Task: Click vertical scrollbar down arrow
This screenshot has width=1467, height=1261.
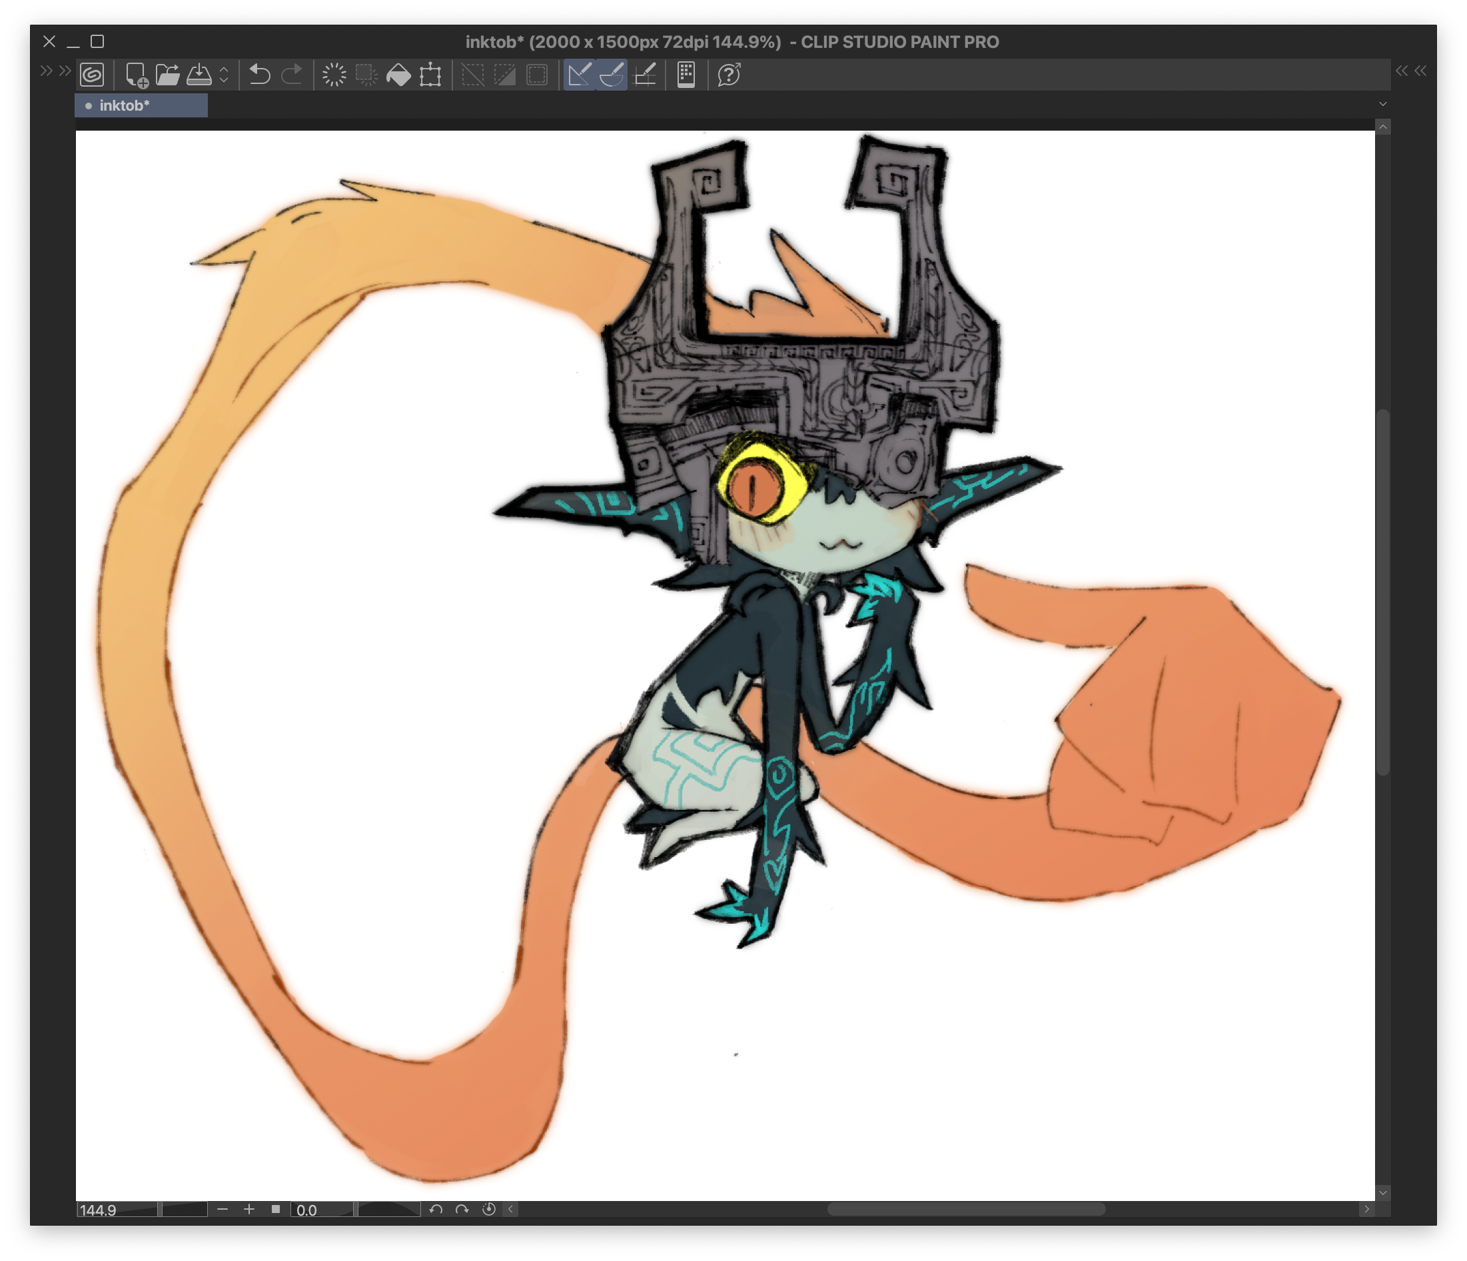Action: [x=1383, y=1194]
